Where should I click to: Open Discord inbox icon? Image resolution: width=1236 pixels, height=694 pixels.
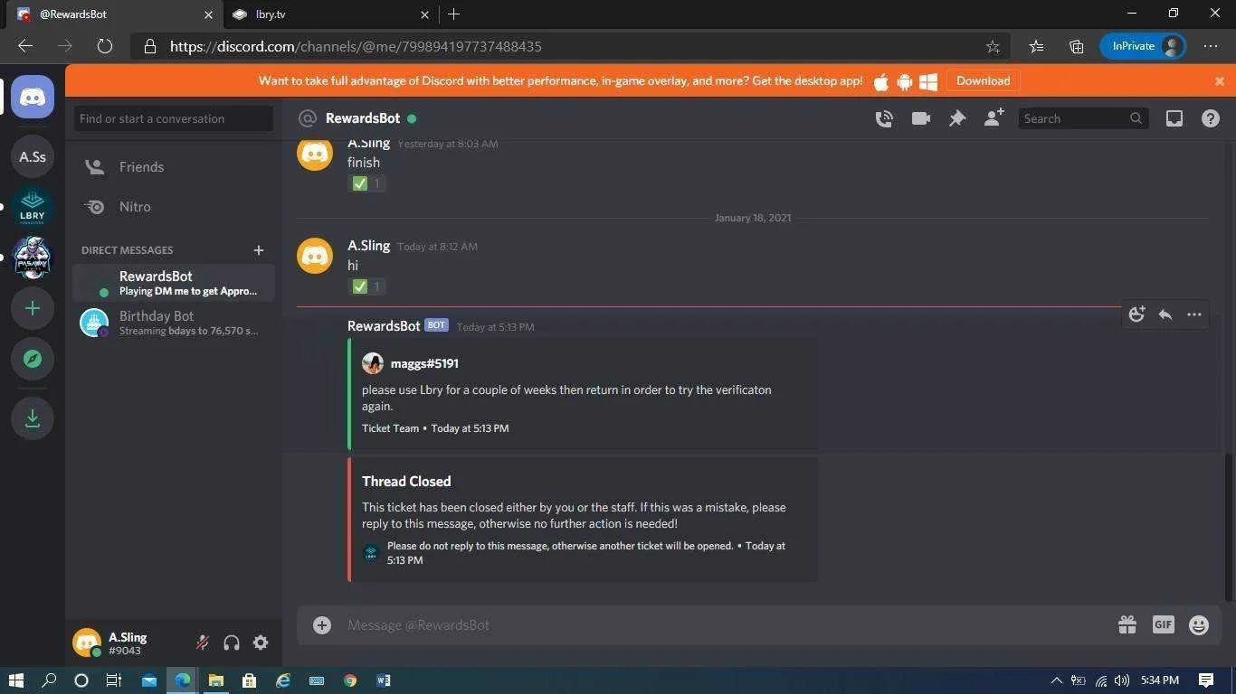(1174, 118)
